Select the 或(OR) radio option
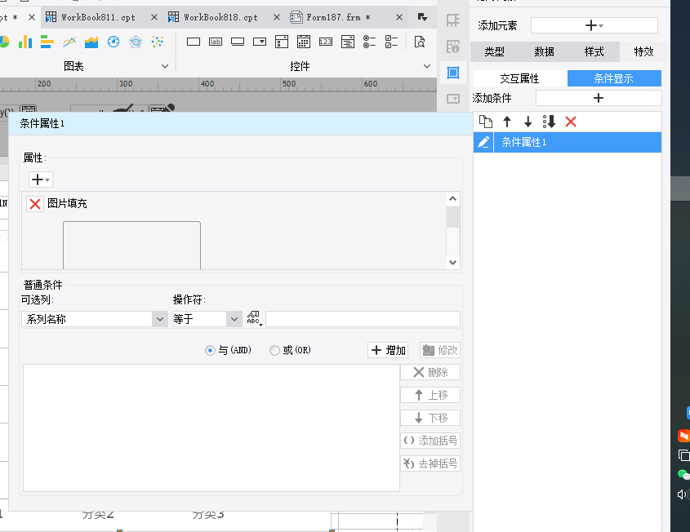The width and height of the screenshot is (690, 532). click(x=274, y=350)
